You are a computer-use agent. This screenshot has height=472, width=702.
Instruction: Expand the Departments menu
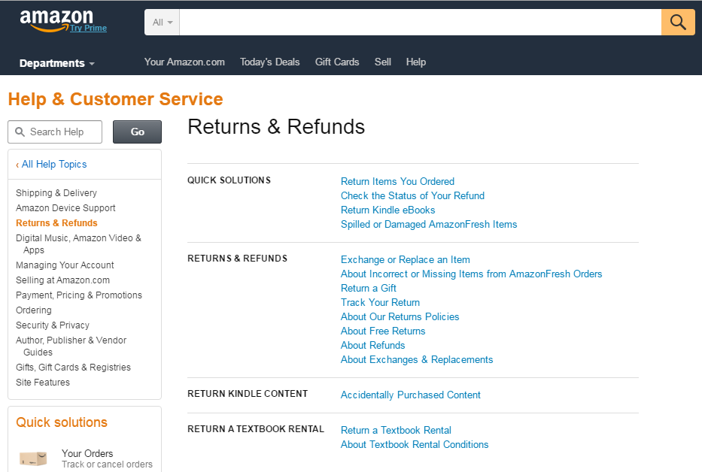57,63
